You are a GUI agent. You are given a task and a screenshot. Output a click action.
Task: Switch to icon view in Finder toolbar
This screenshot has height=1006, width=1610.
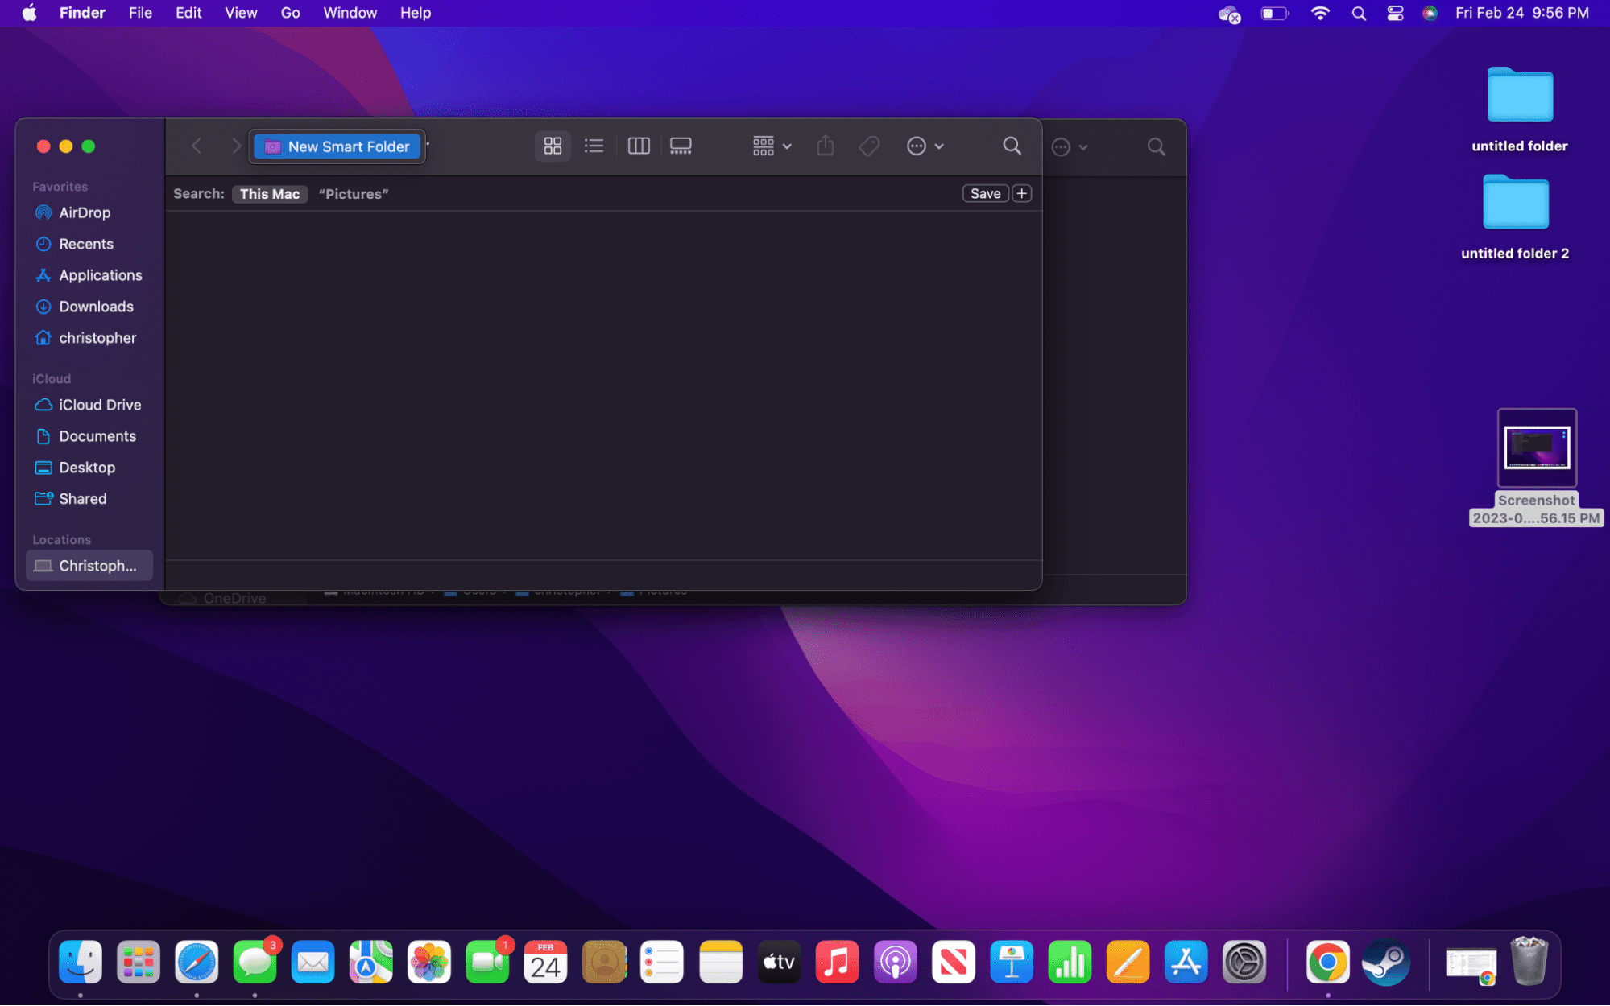pos(553,146)
